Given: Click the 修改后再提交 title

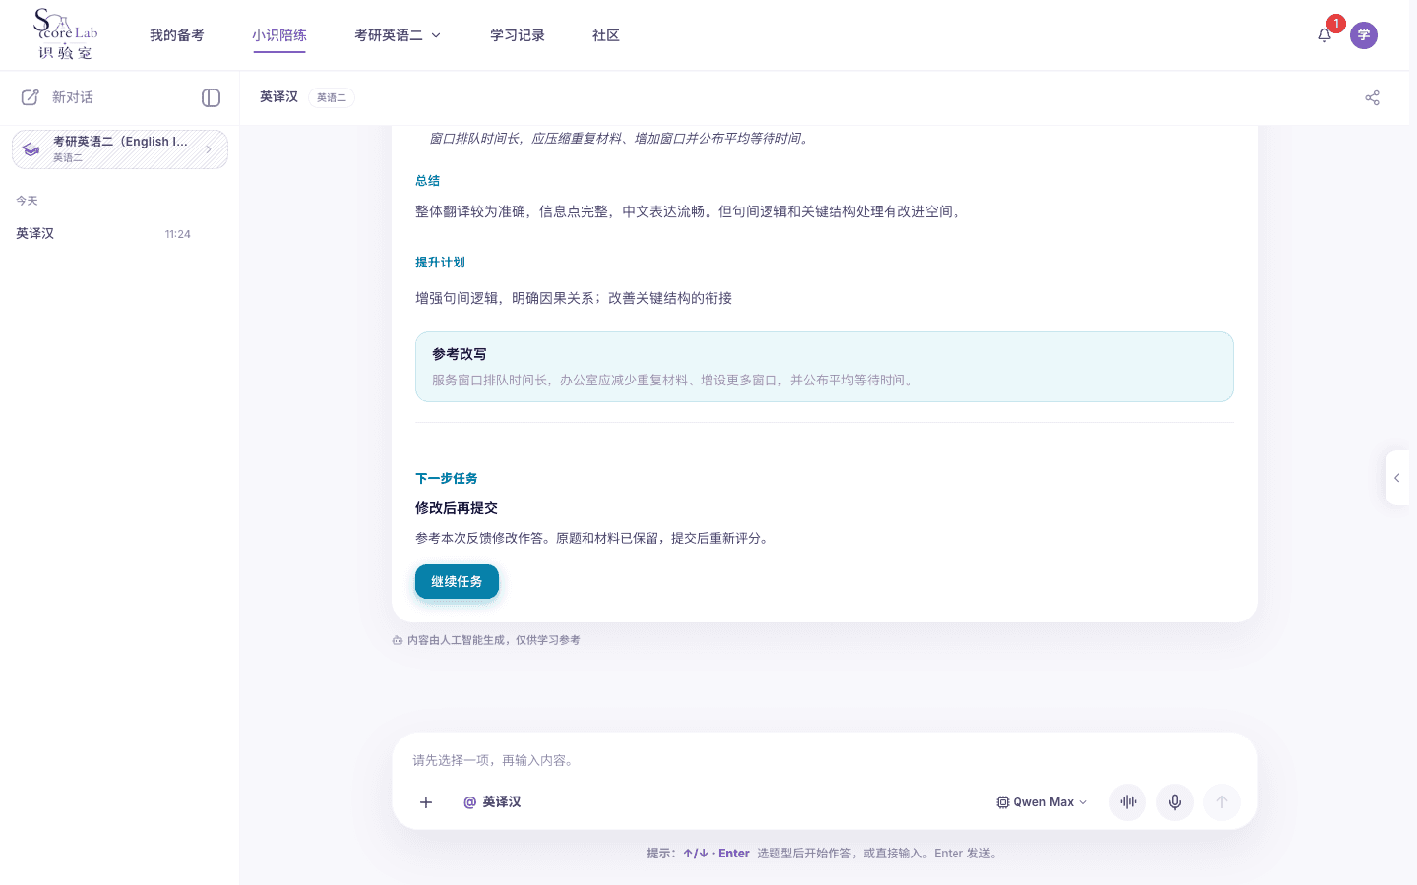Looking at the screenshot, I should (x=457, y=508).
